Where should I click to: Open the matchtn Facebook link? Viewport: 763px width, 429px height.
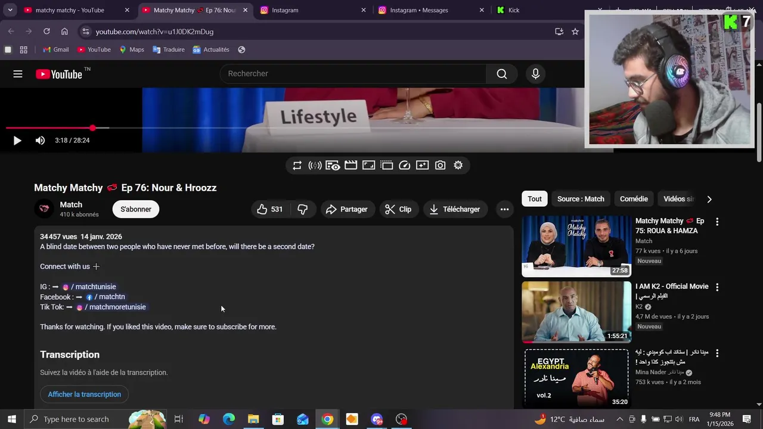point(106,297)
